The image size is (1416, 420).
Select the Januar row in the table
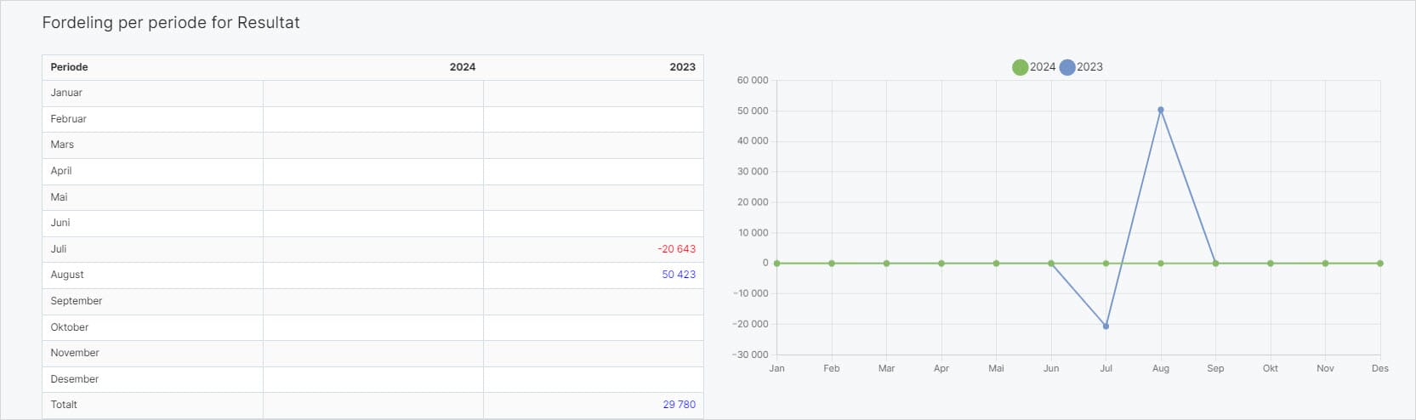pos(66,93)
